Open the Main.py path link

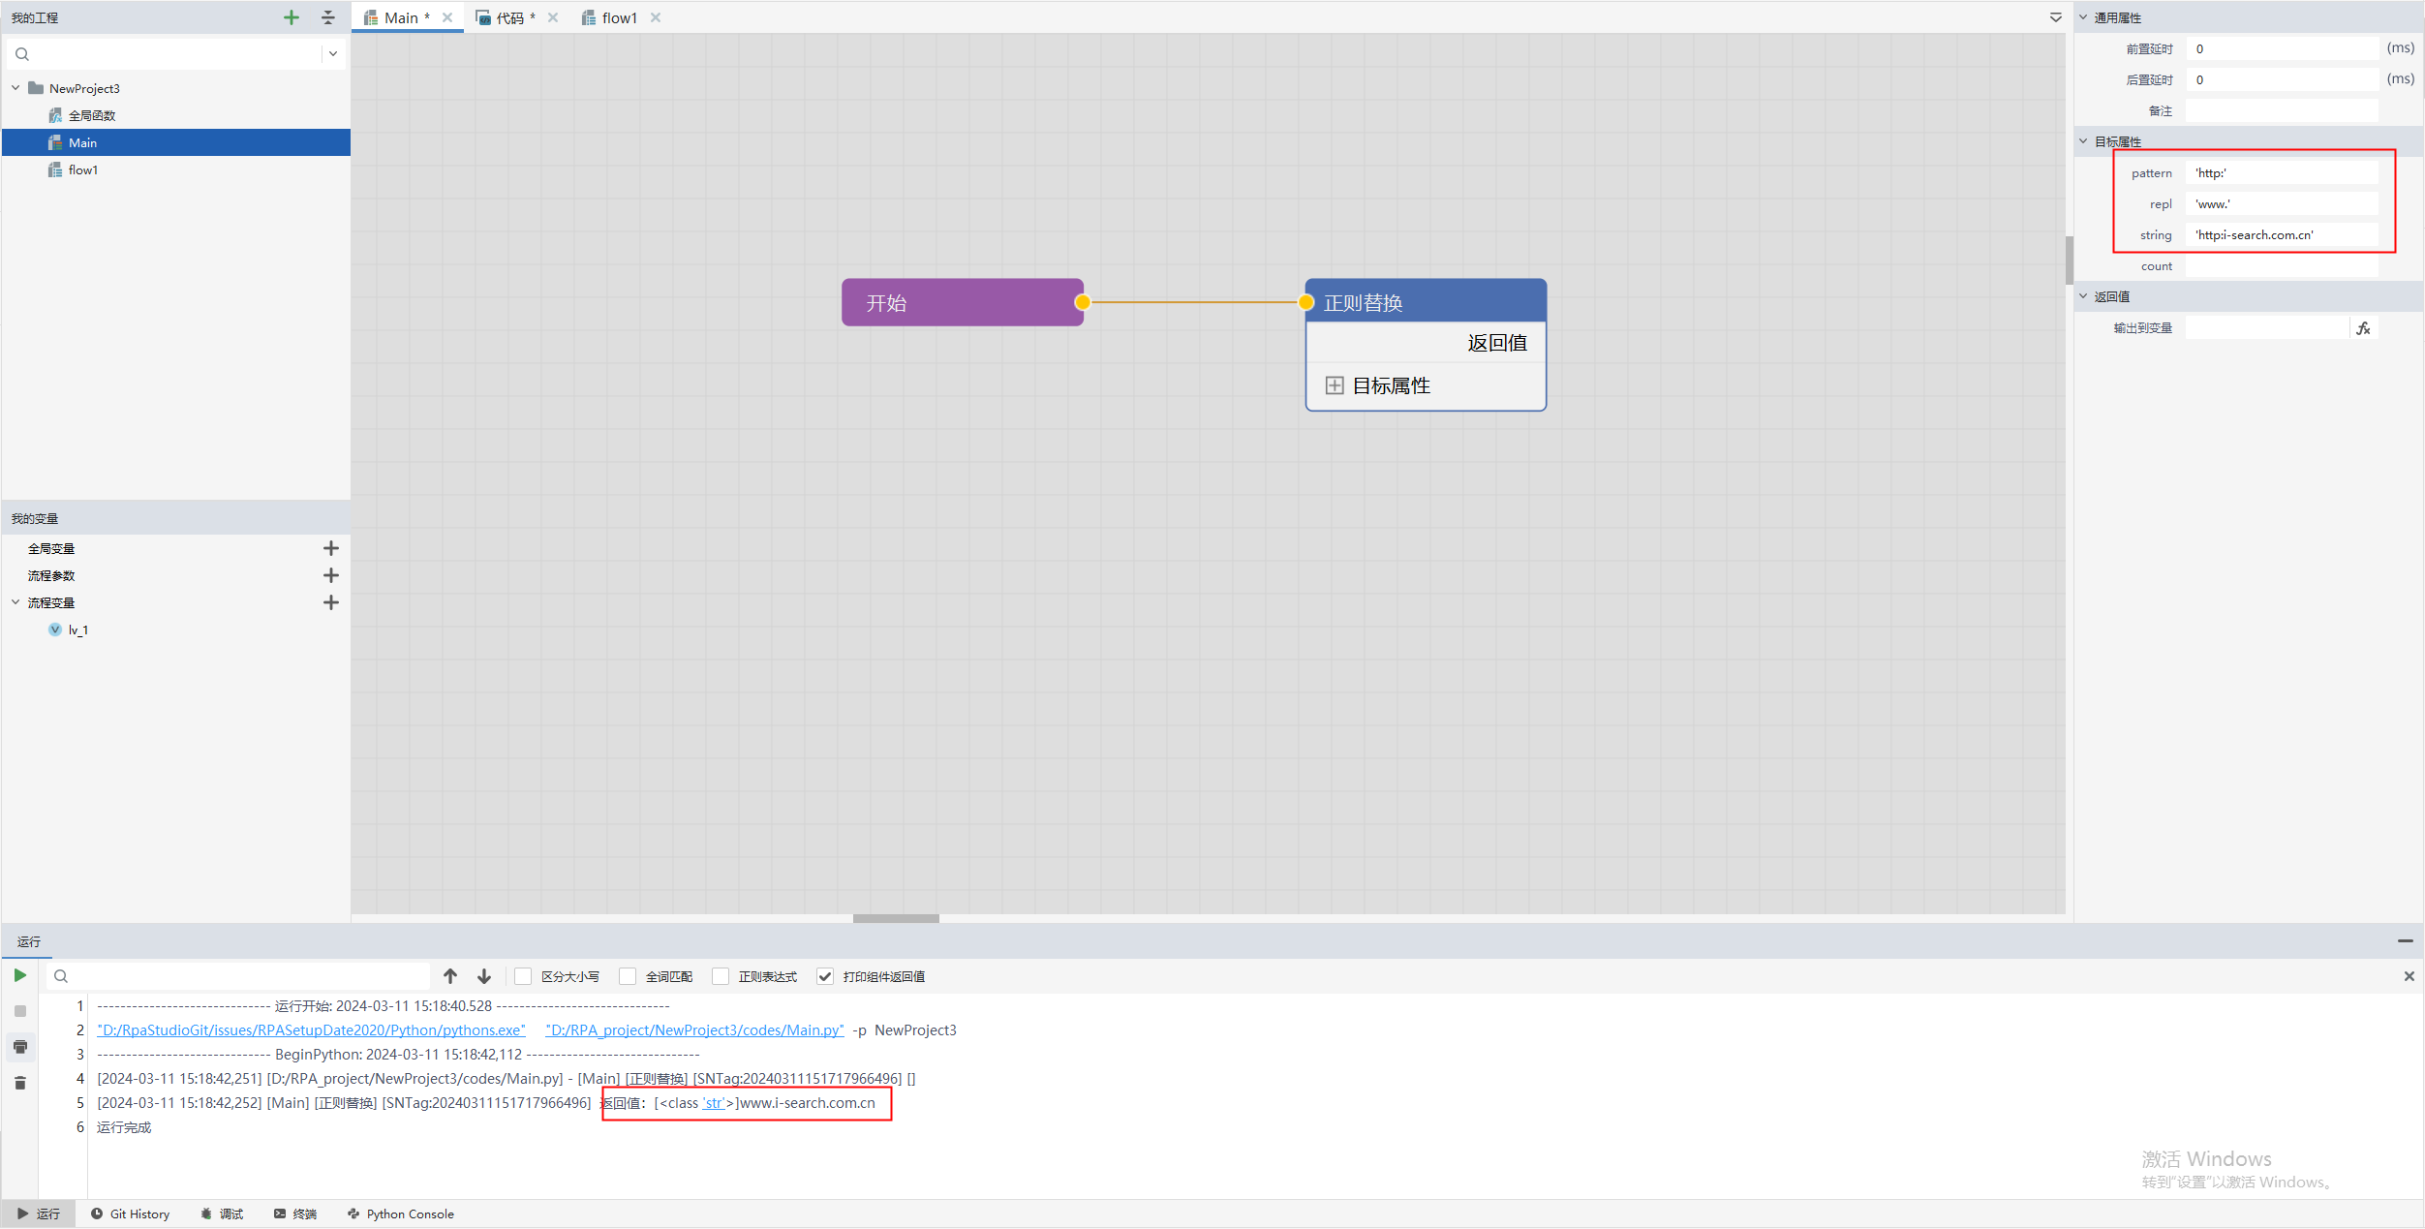694,1029
